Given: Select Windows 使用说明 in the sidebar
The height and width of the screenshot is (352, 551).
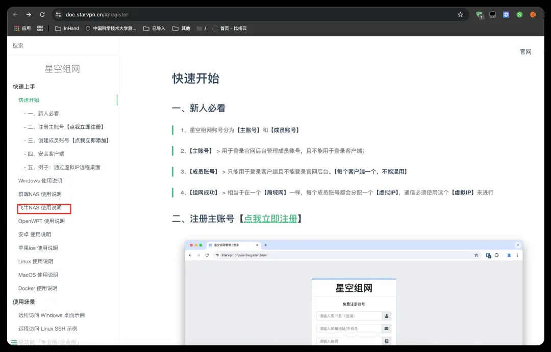Looking at the screenshot, I should [x=40, y=181].
